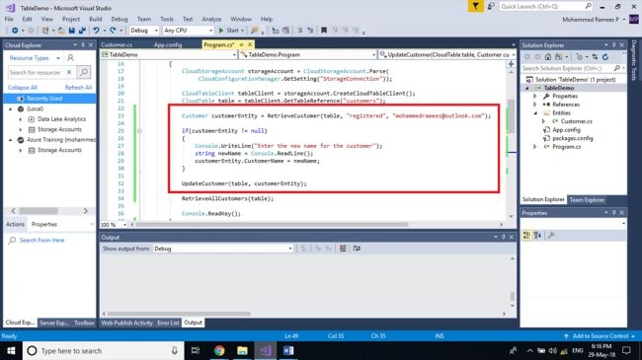Click the Undo arrow icon
The height and width of the screenshot is (360, 642).
pos(96,31)
